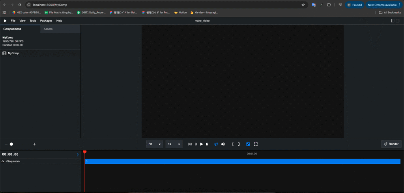Click the plus icon to zoom in timeline
The height and width of the screenshot is (193, 404).
[34, 144]
